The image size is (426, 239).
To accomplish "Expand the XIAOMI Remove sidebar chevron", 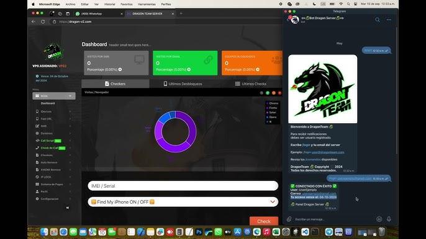I will [x=70, y=170].
